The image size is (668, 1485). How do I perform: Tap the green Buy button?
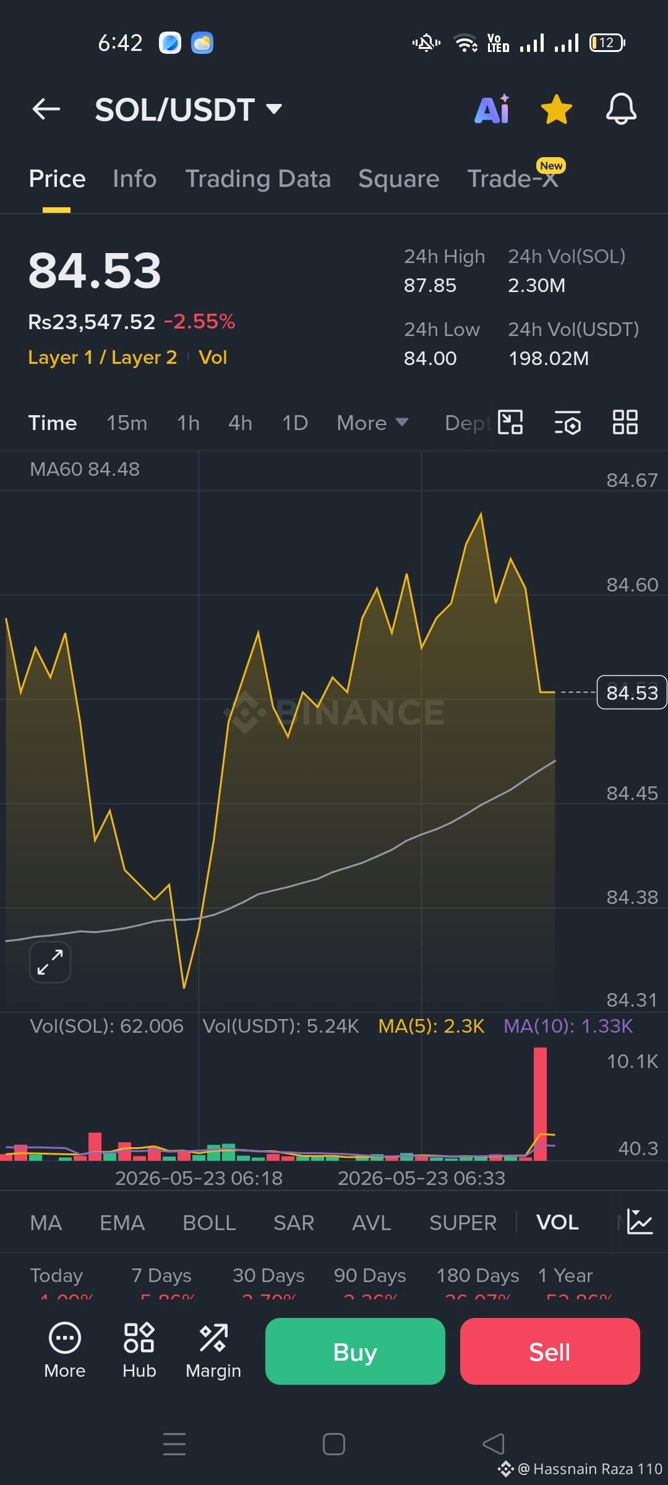(x=355, y=1351)
